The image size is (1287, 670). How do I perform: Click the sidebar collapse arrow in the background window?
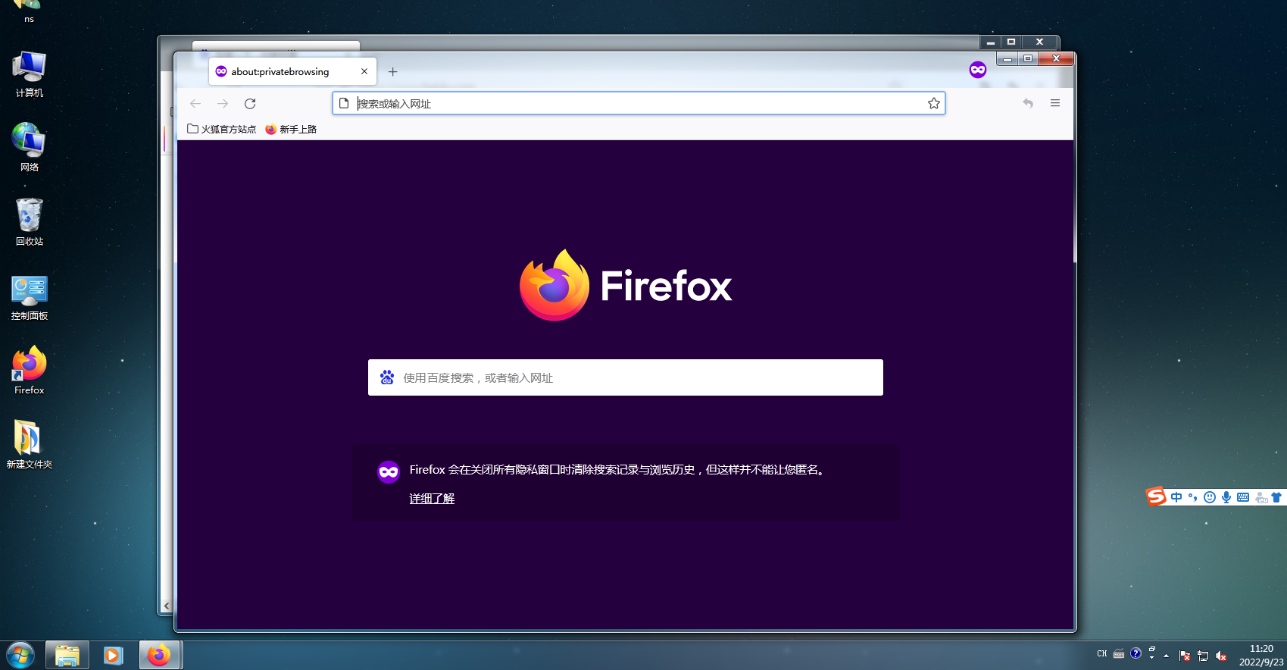click(167, 606)
